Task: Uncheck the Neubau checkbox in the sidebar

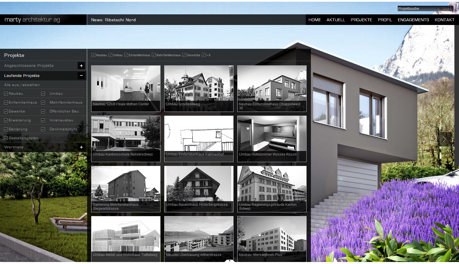Action: click(x=6, y=94)
